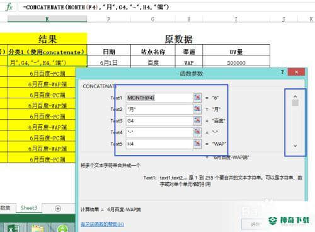Viewport: 315px width, 232px height.
Task: Open the help link for this function
Action: [102, 224]
